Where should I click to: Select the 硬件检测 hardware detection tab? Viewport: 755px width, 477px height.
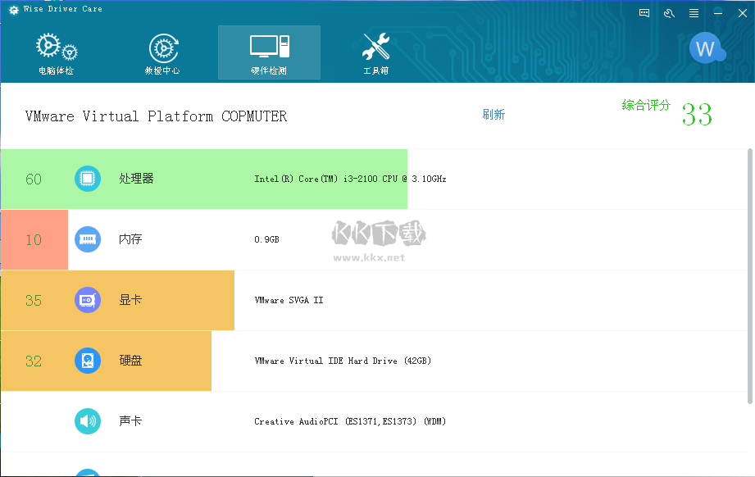tap(269, 51)
